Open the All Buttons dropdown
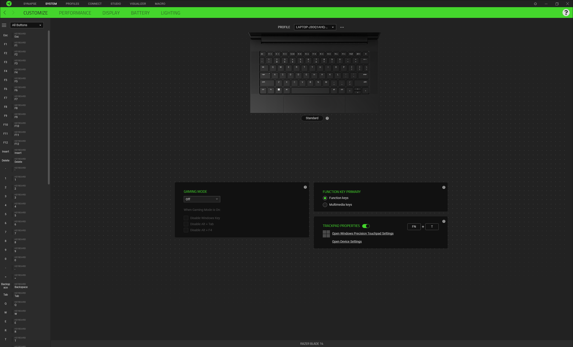This screenshot has height=347, width=573. (x=27, y=25)
